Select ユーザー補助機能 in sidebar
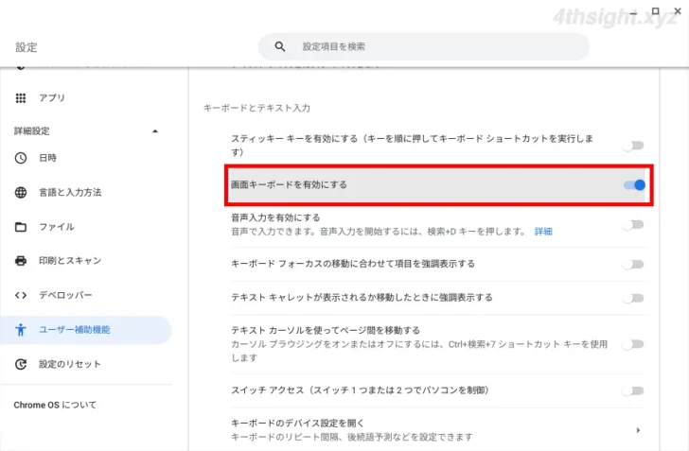Viewport: 689px width, 451px height. (85, 330)
